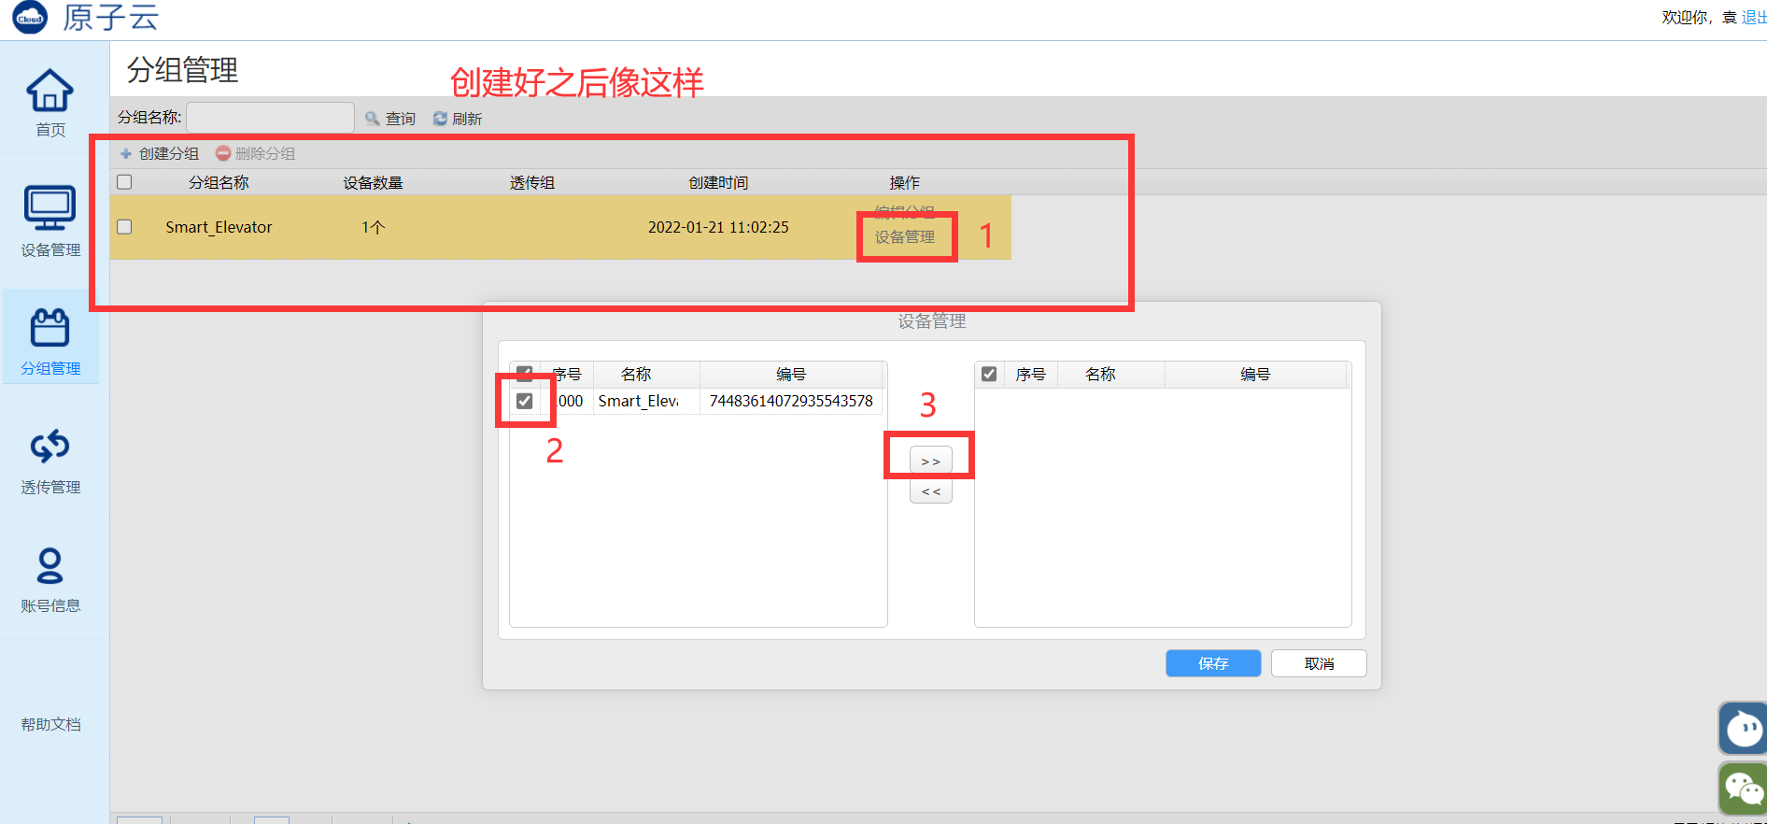Viewport: 1767px width, 824px height.
Task: Open the chat bot assistant icon
Action: click(1743, 729)
